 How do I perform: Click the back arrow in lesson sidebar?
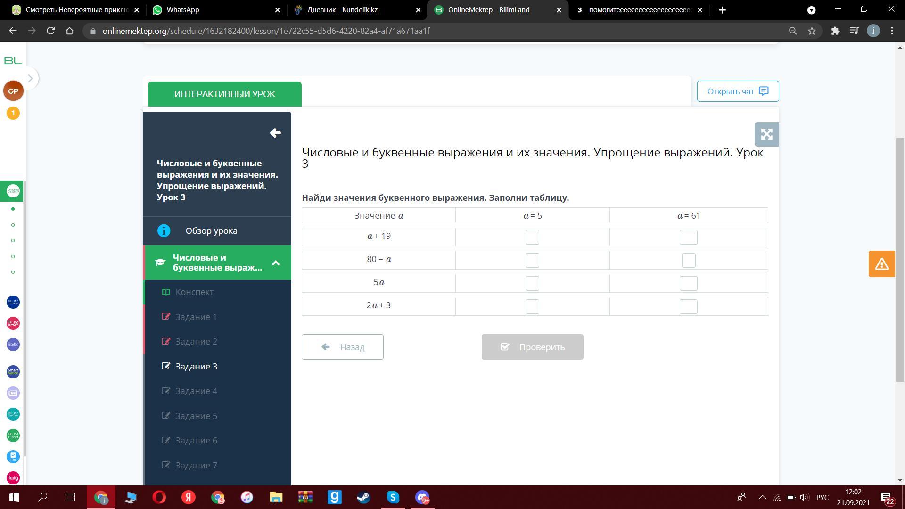275,133
